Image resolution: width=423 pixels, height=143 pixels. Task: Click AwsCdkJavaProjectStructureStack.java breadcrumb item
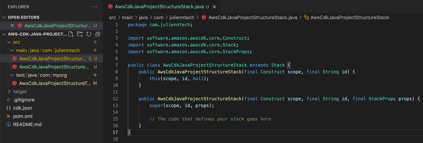pos(253,17)
